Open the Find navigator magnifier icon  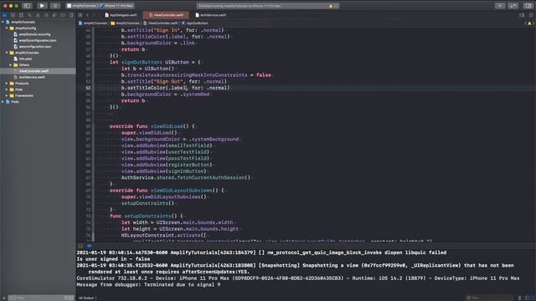pos(29,15)
